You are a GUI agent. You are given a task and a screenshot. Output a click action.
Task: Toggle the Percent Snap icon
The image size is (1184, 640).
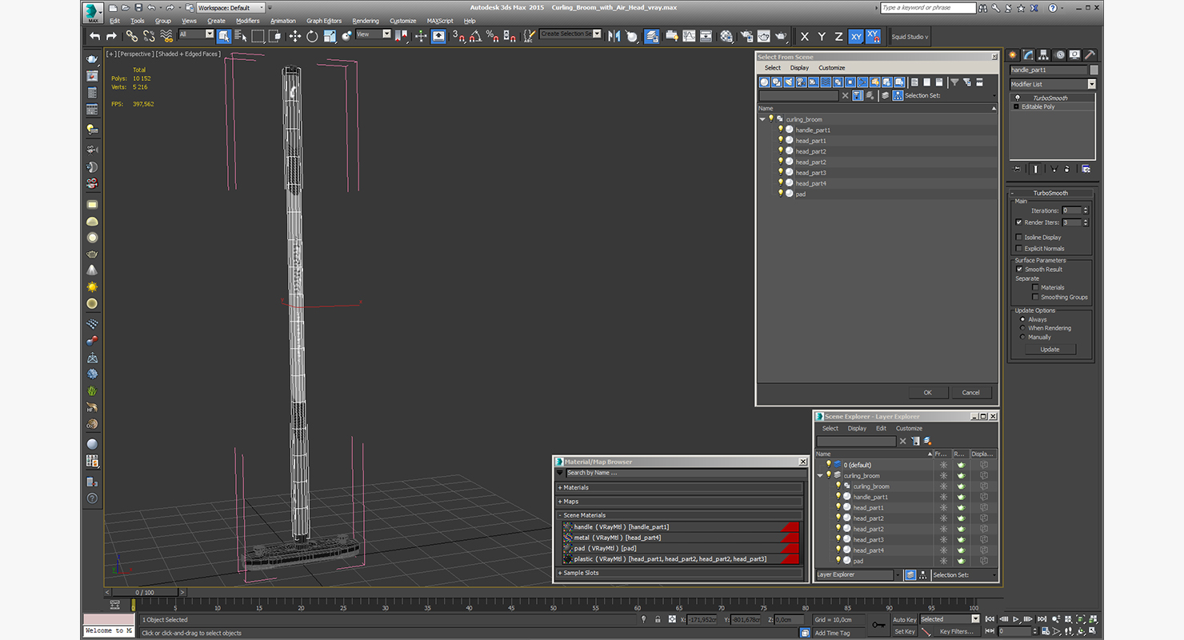click(493, 36)
